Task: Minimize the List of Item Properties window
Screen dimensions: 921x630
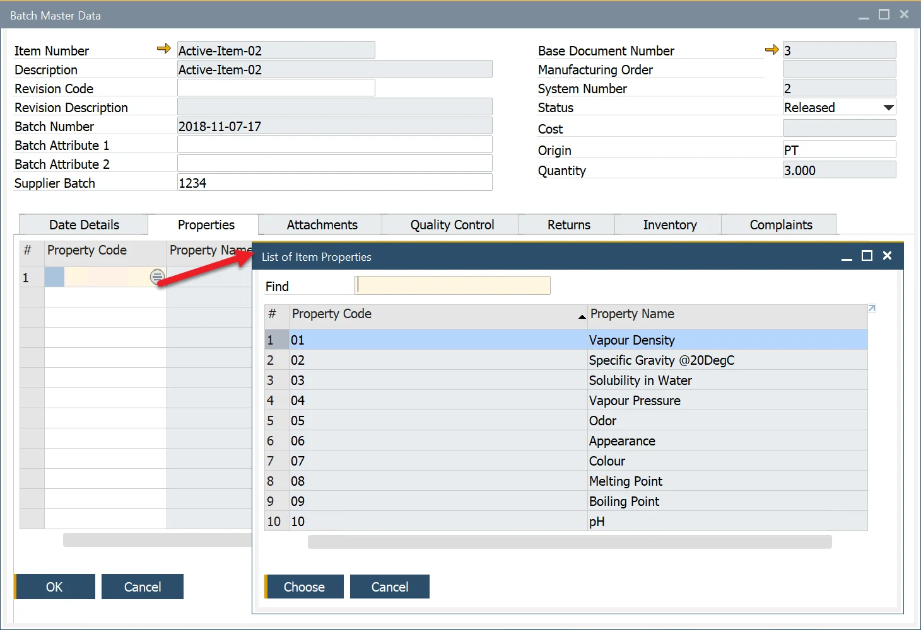Action: pos(847,256)
